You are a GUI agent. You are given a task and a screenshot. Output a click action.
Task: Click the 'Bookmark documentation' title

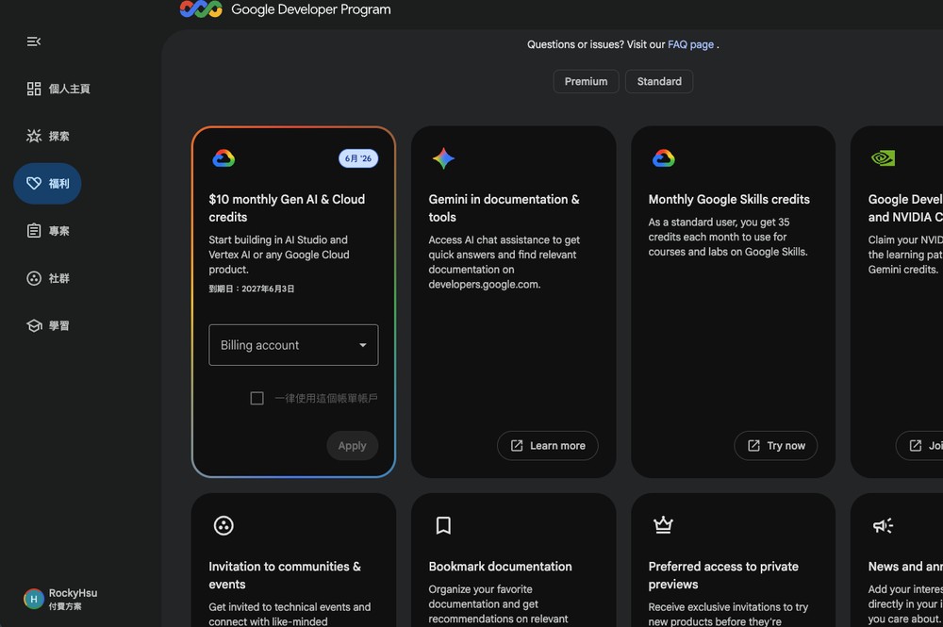pos(501,567)
